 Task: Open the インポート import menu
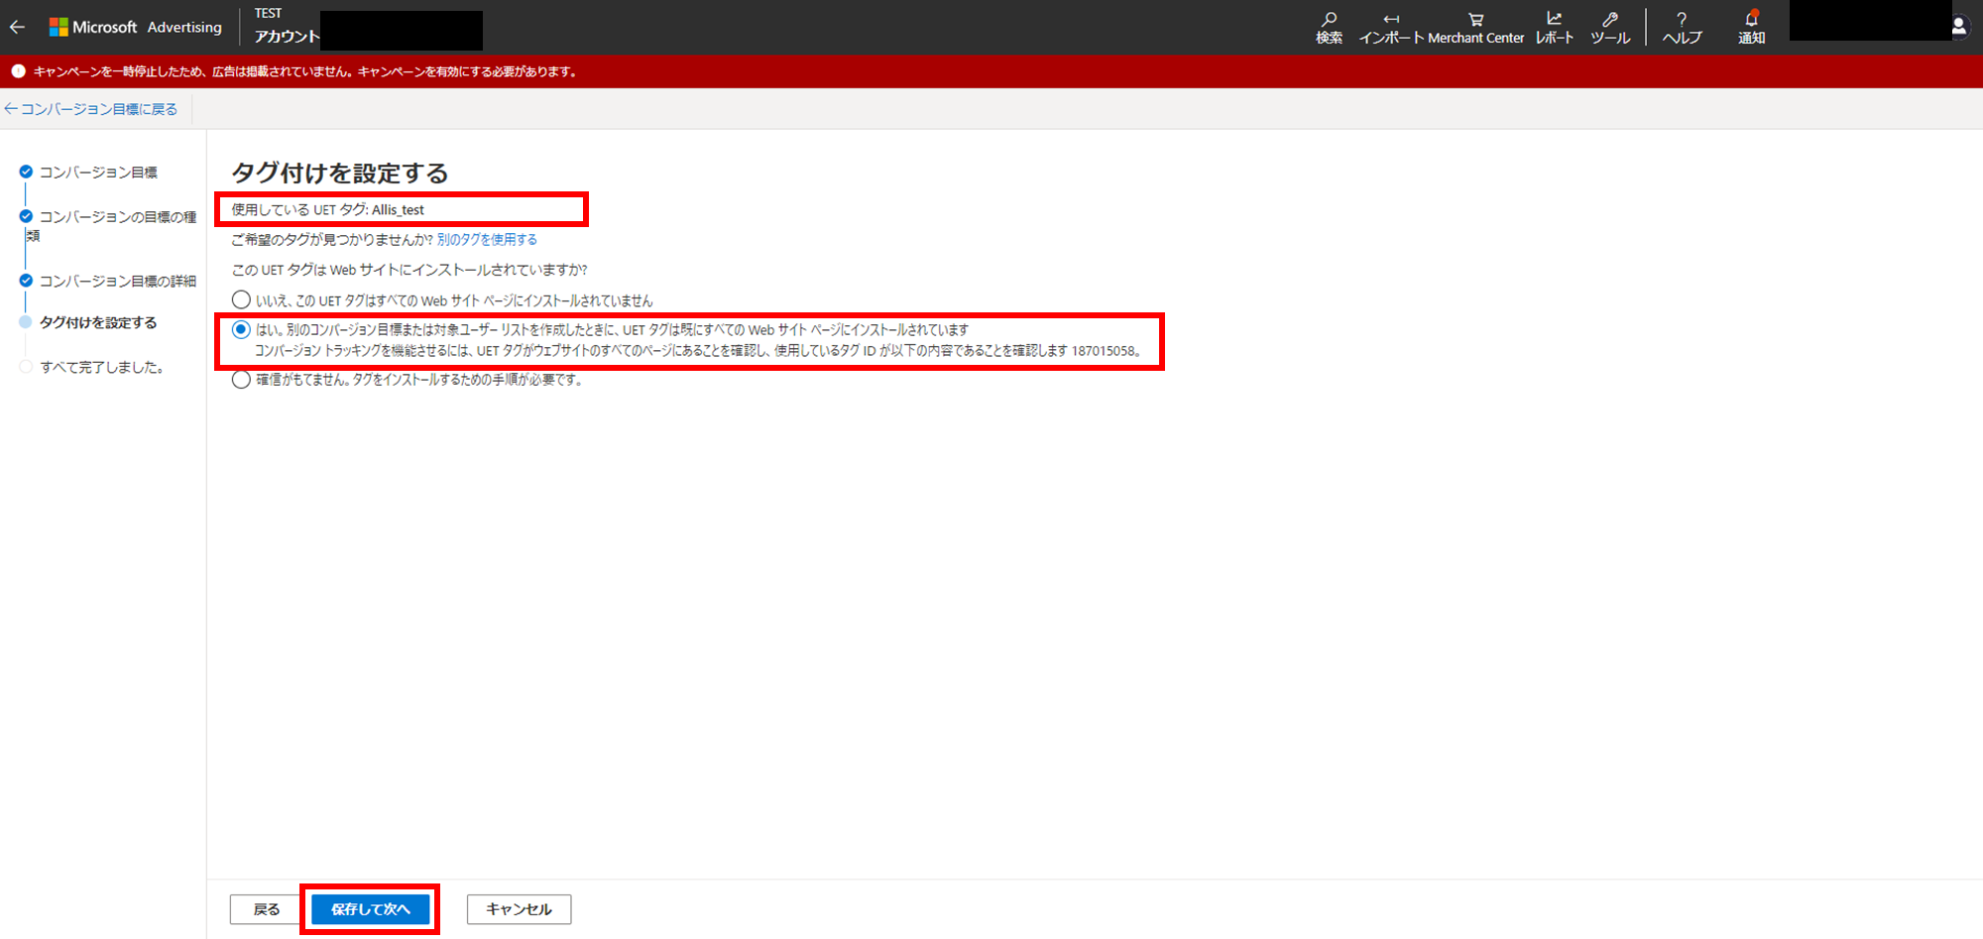(x=1391, y=28)
